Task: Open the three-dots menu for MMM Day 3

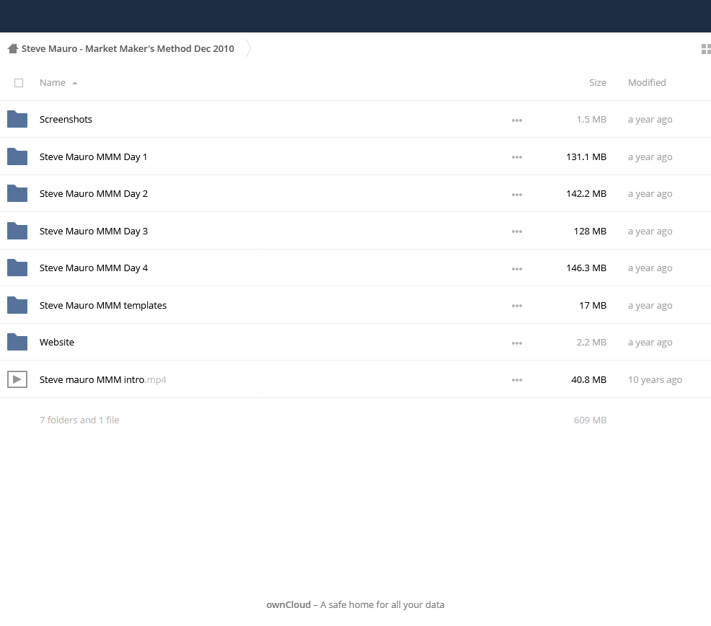Action: 517,232
